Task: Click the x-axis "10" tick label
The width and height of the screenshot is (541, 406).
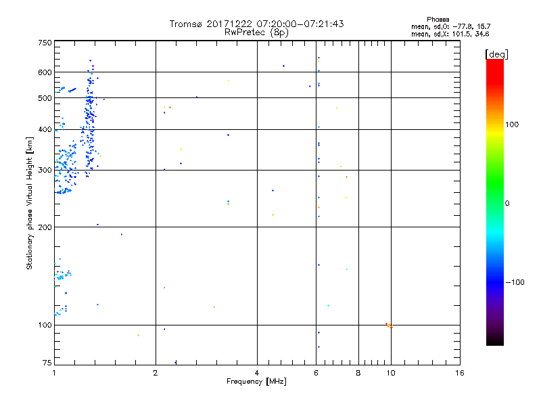Action: (391, 373)
